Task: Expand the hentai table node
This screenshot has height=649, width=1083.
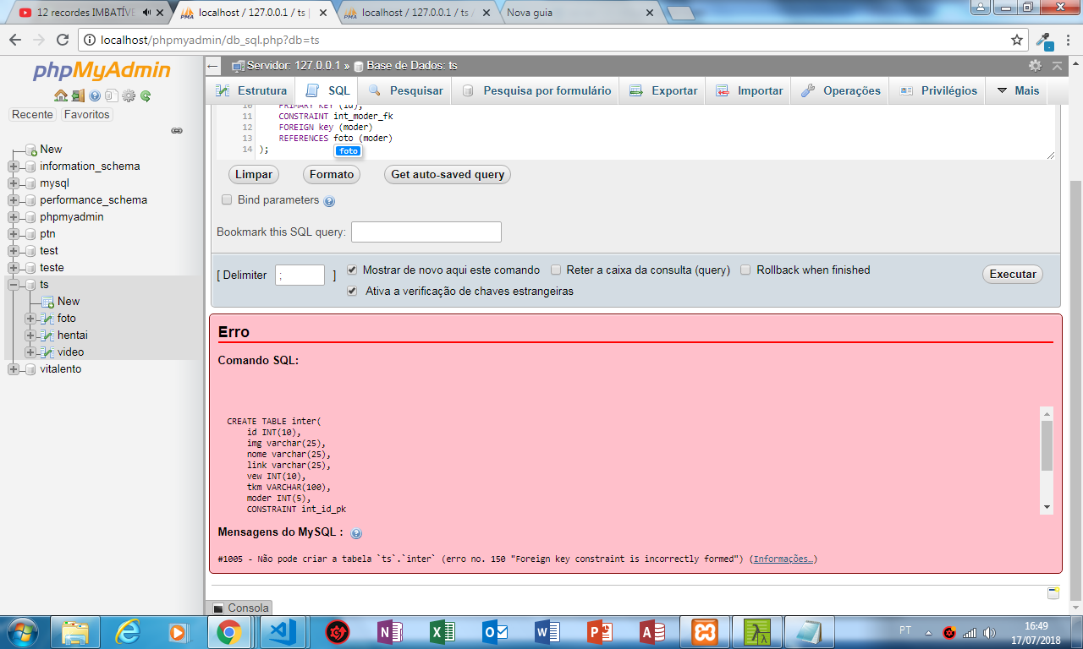Action: [31, 335]
